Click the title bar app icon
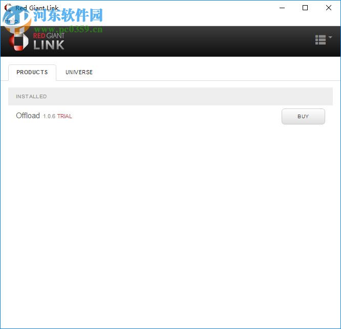This screenshot has width=341, height=329. click(x=8, y=8)
